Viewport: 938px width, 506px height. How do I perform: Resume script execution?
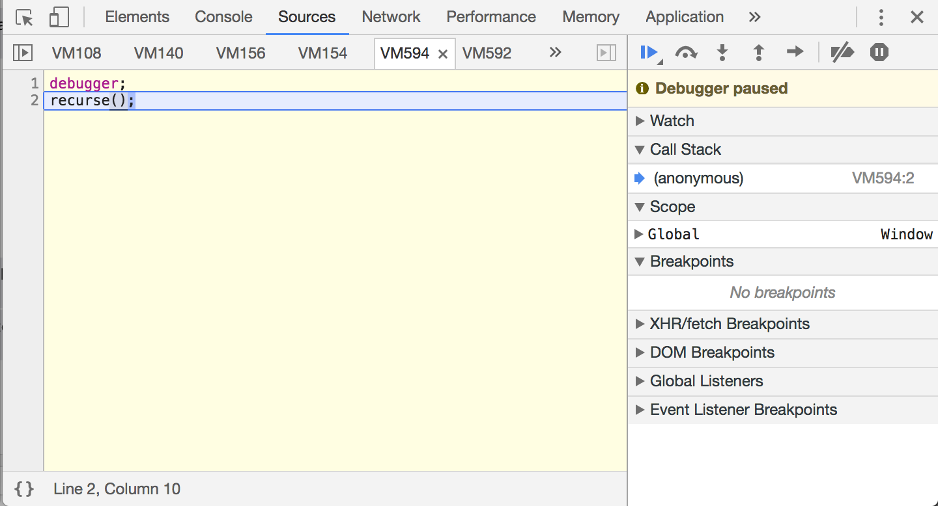tap(650, 53)
